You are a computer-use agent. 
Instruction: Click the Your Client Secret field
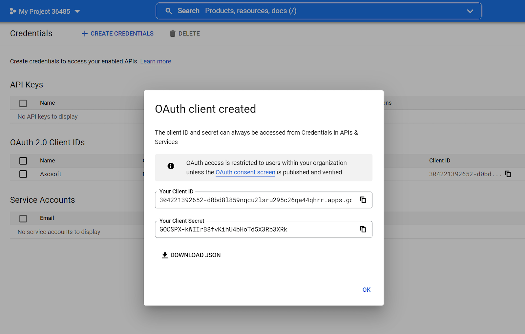pyautogui.click(x=263, y=229)
